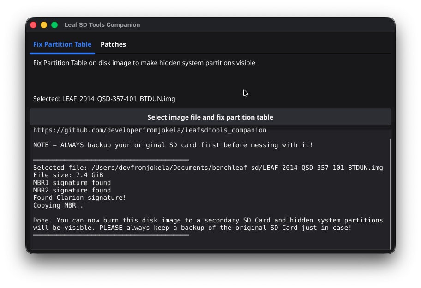Maximize the window using the green button
Screen dimensions: 421x288
point(54,25)
